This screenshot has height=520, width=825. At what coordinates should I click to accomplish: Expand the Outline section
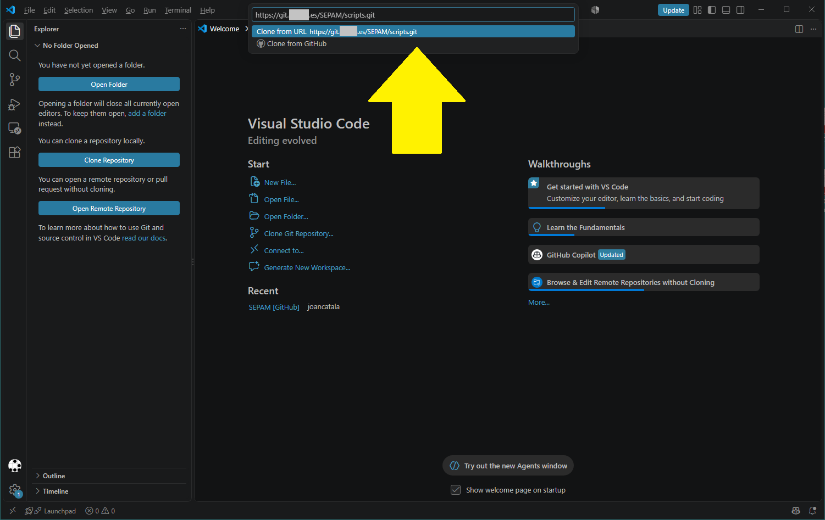109,476
